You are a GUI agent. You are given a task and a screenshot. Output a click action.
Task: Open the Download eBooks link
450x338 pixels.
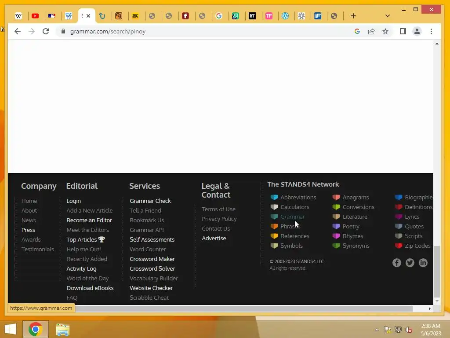[90, 288]
